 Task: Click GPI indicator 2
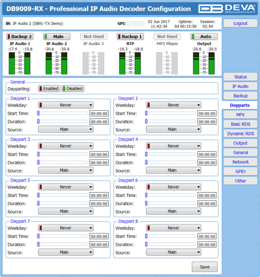tap(135, 24)
